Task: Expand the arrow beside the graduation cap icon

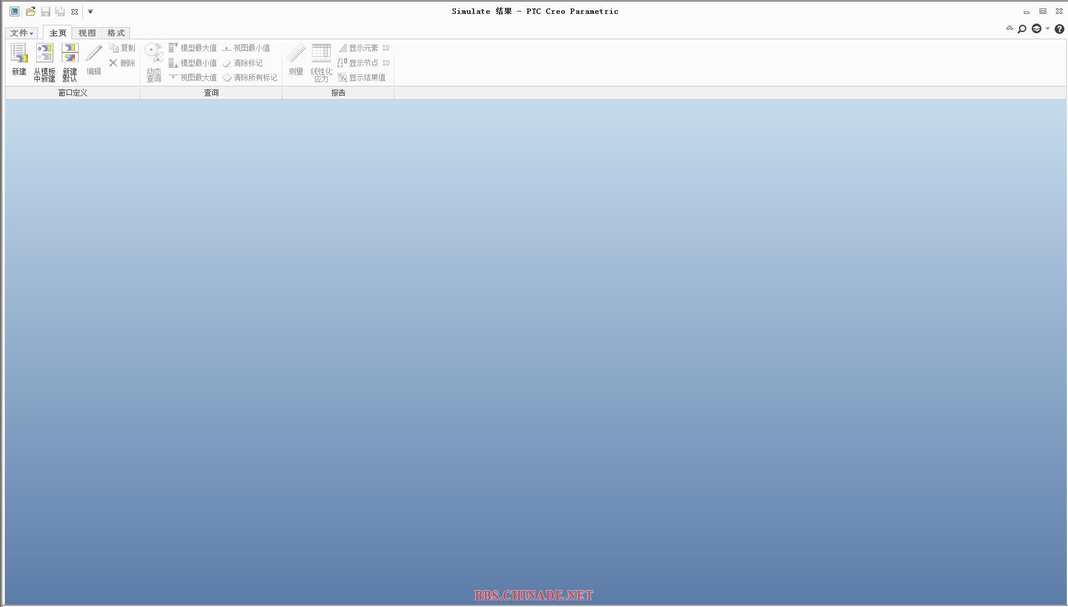Action: pyautogui.click(x=1048, y=29)
